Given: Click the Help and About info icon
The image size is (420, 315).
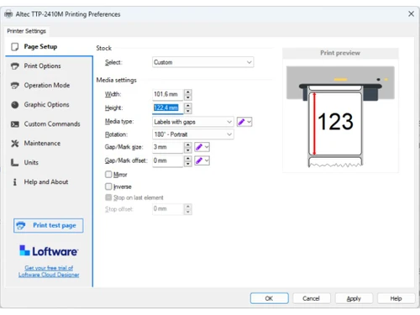Looking at the screenshot, I should pos(15,182).
